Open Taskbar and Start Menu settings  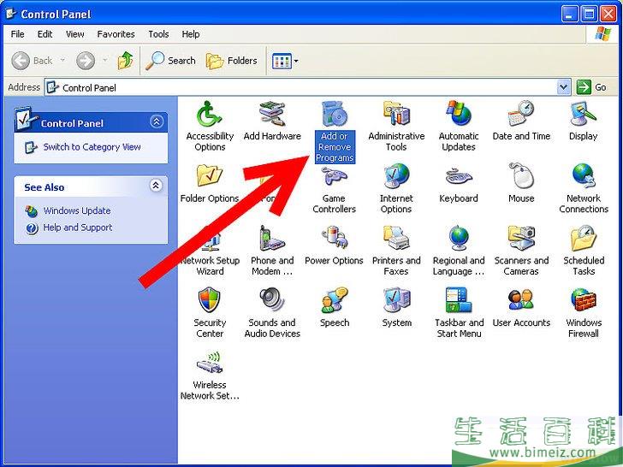tap(459, 313)
